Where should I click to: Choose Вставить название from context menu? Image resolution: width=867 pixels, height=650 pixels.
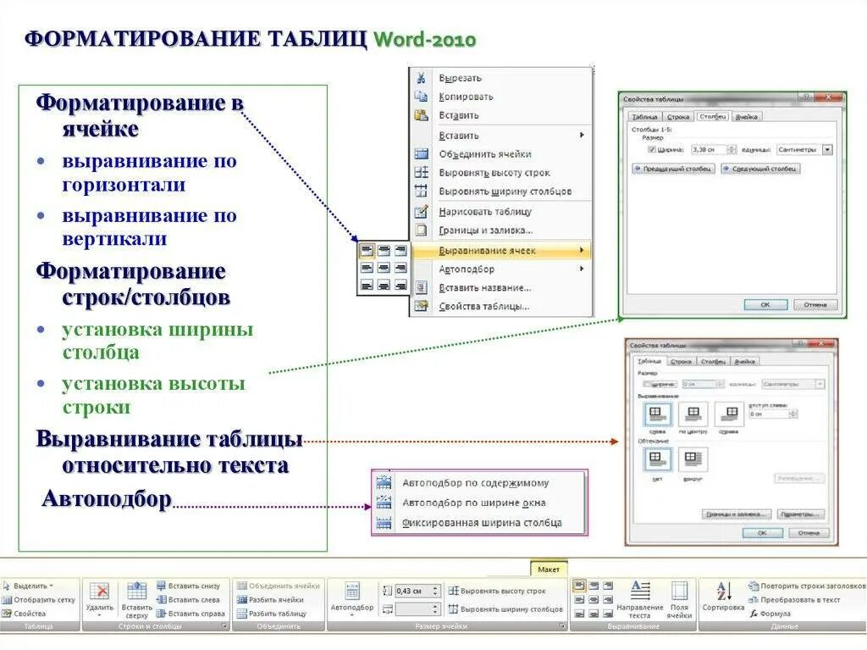pos(502,287)
